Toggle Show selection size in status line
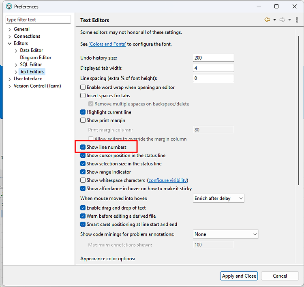Screen dimensions: 304x287 pyautogui.click(x=83, y=164)
